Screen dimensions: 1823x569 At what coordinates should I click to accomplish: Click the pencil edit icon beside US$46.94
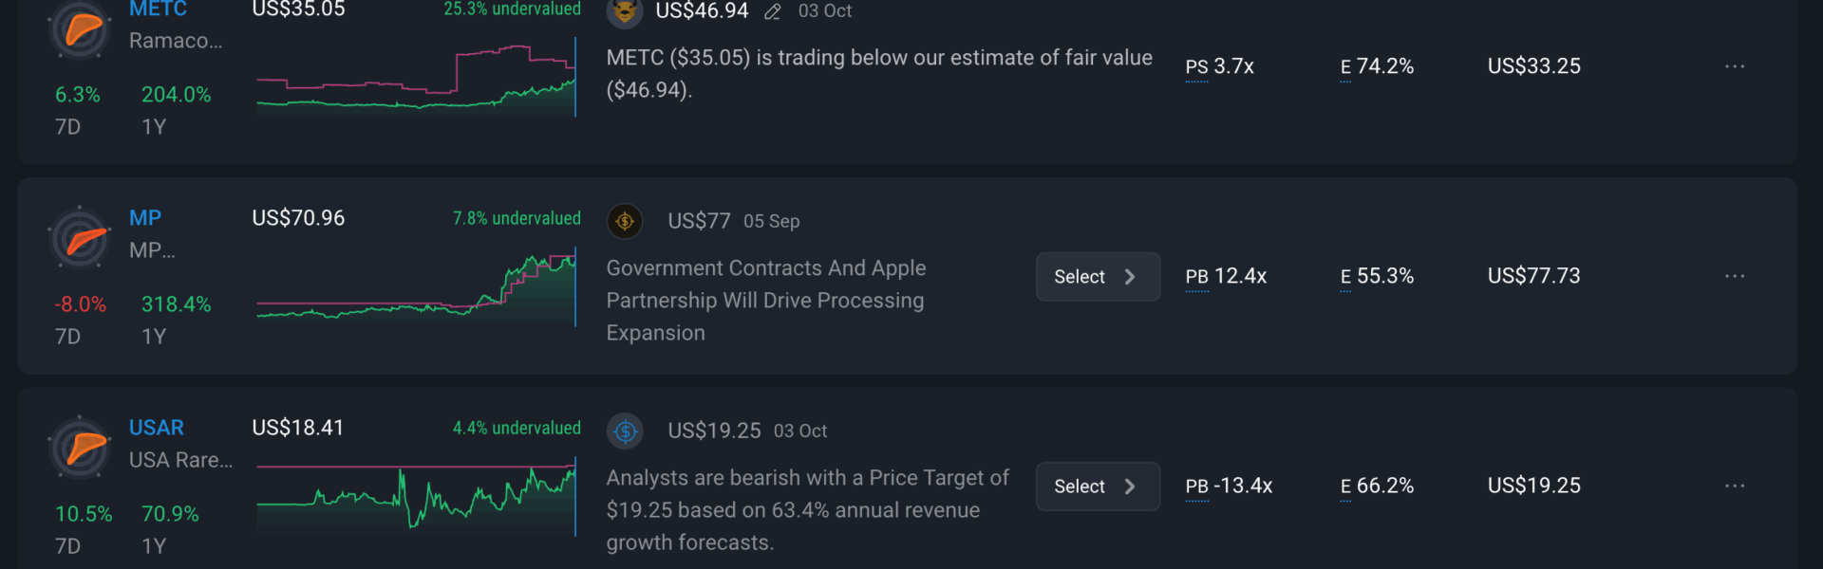773,11
